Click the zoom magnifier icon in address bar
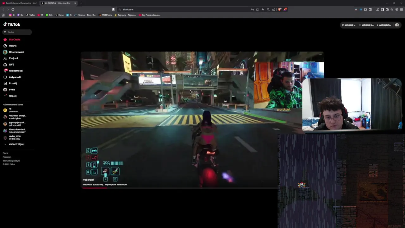Viewport: 405px width, 228px height. tap(268, 9)
